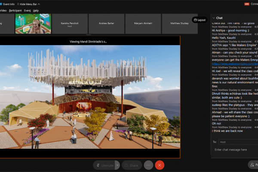Open the Makers Empire link in chat
The width and height of the screenshot is (258, 172).
point(234,64)
